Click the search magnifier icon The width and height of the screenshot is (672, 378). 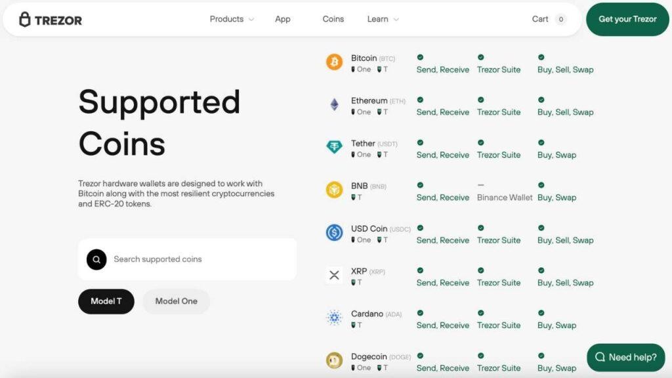click(x=96, y=259)
